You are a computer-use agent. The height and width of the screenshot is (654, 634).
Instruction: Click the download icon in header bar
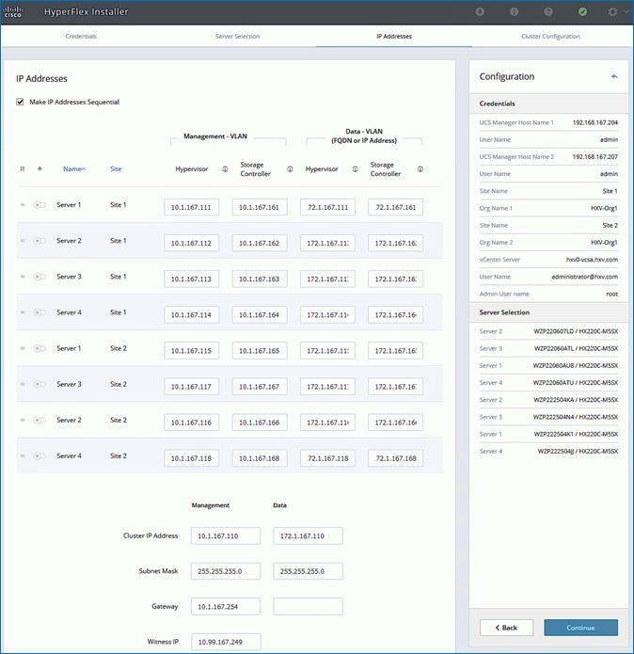point(480,11)
